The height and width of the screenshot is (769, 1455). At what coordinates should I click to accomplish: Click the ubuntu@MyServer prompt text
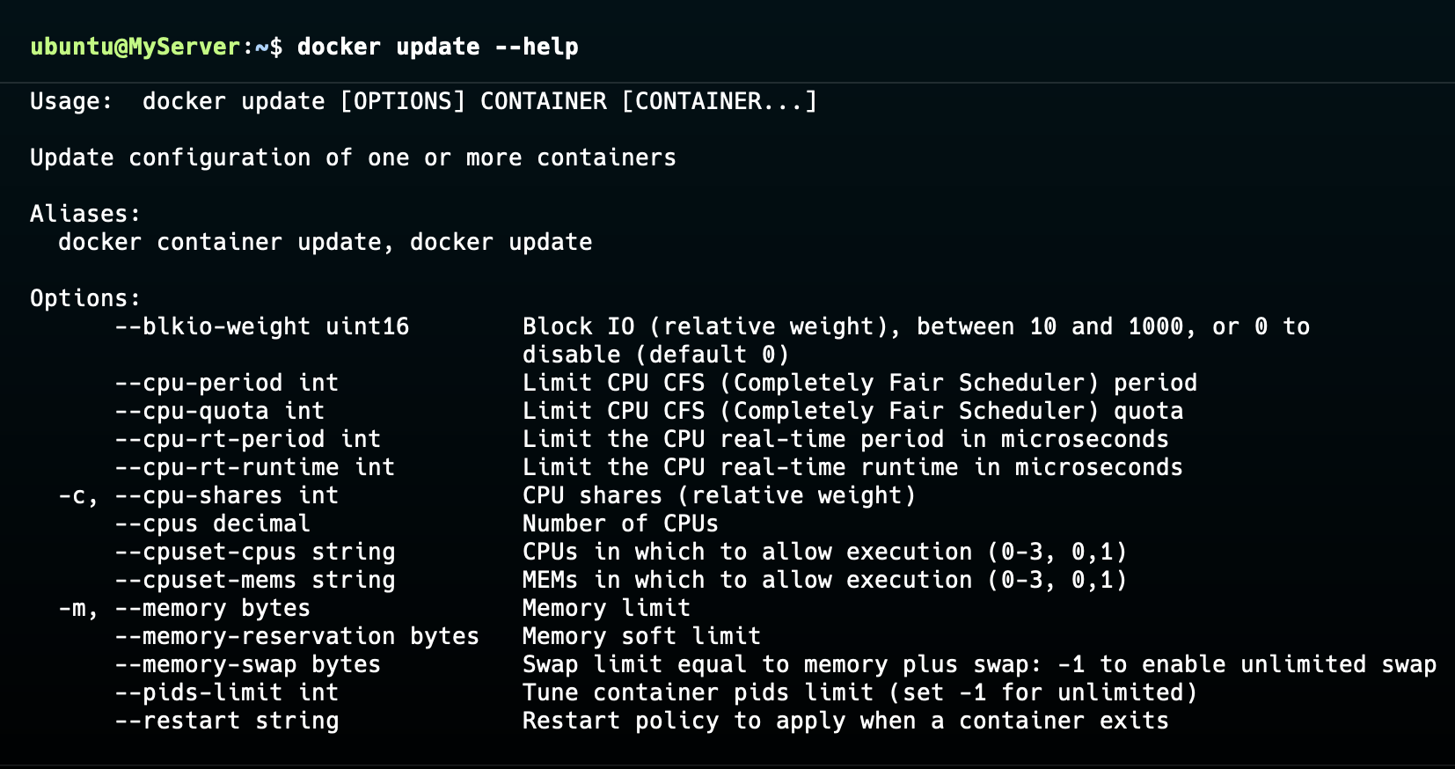[x=135, y=47]
